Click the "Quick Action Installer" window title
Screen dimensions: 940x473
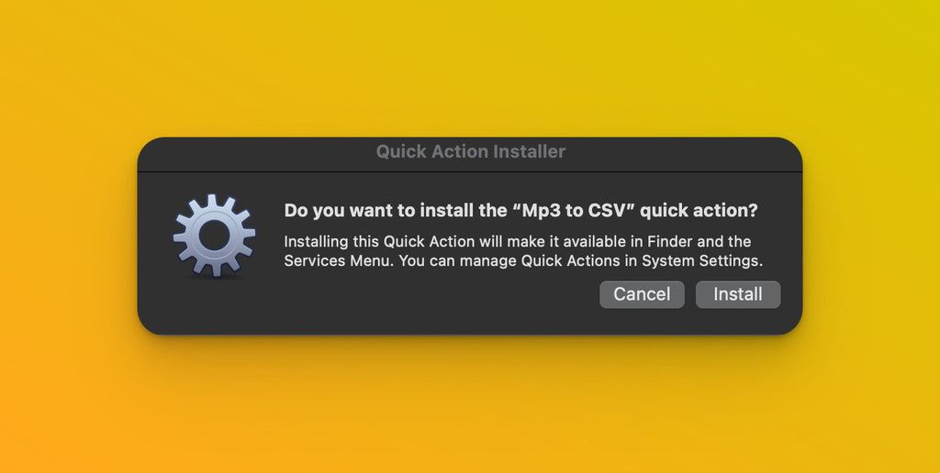(470, 152)
